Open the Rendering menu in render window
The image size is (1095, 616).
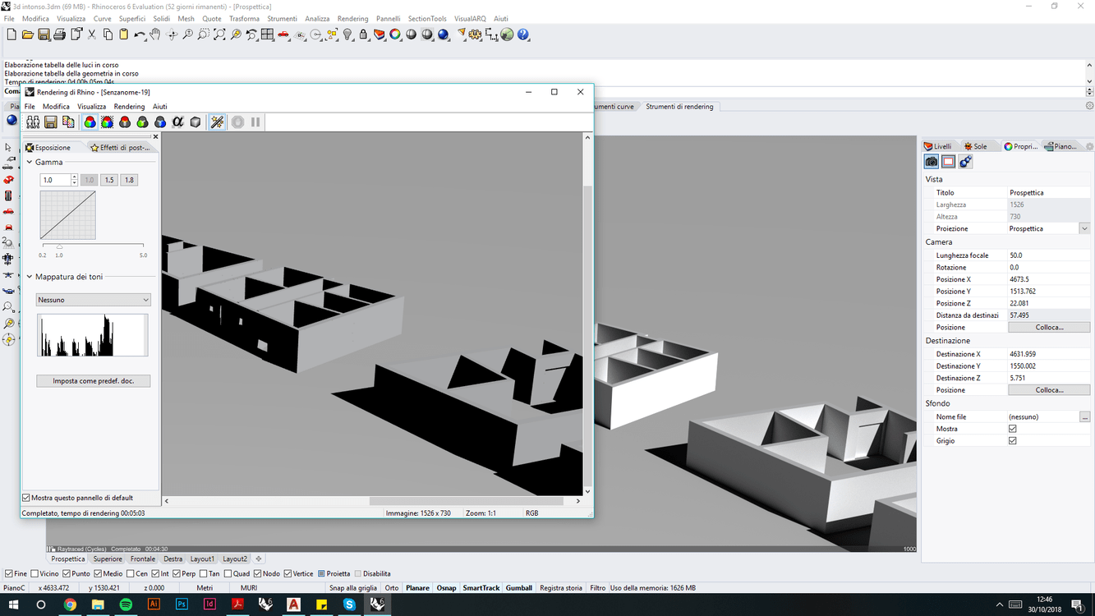pyautogui.click(x=129, y=107)
